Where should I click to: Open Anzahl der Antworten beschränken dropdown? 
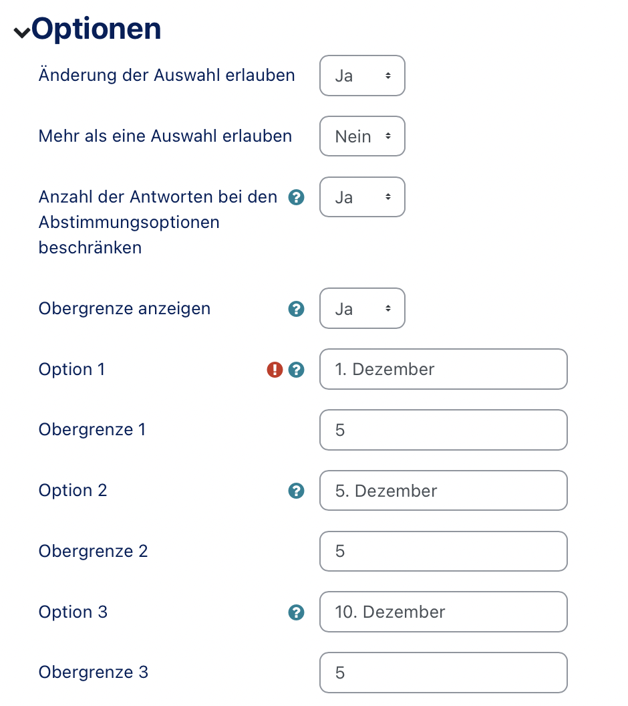(362, 197)
